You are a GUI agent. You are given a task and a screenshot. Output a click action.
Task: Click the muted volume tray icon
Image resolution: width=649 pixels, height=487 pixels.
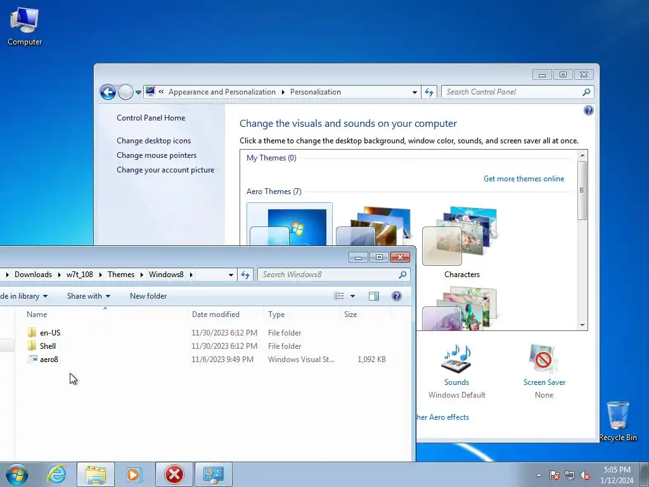point(585,475)
